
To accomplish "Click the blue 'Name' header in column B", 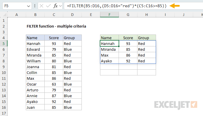I will (35, 38).
